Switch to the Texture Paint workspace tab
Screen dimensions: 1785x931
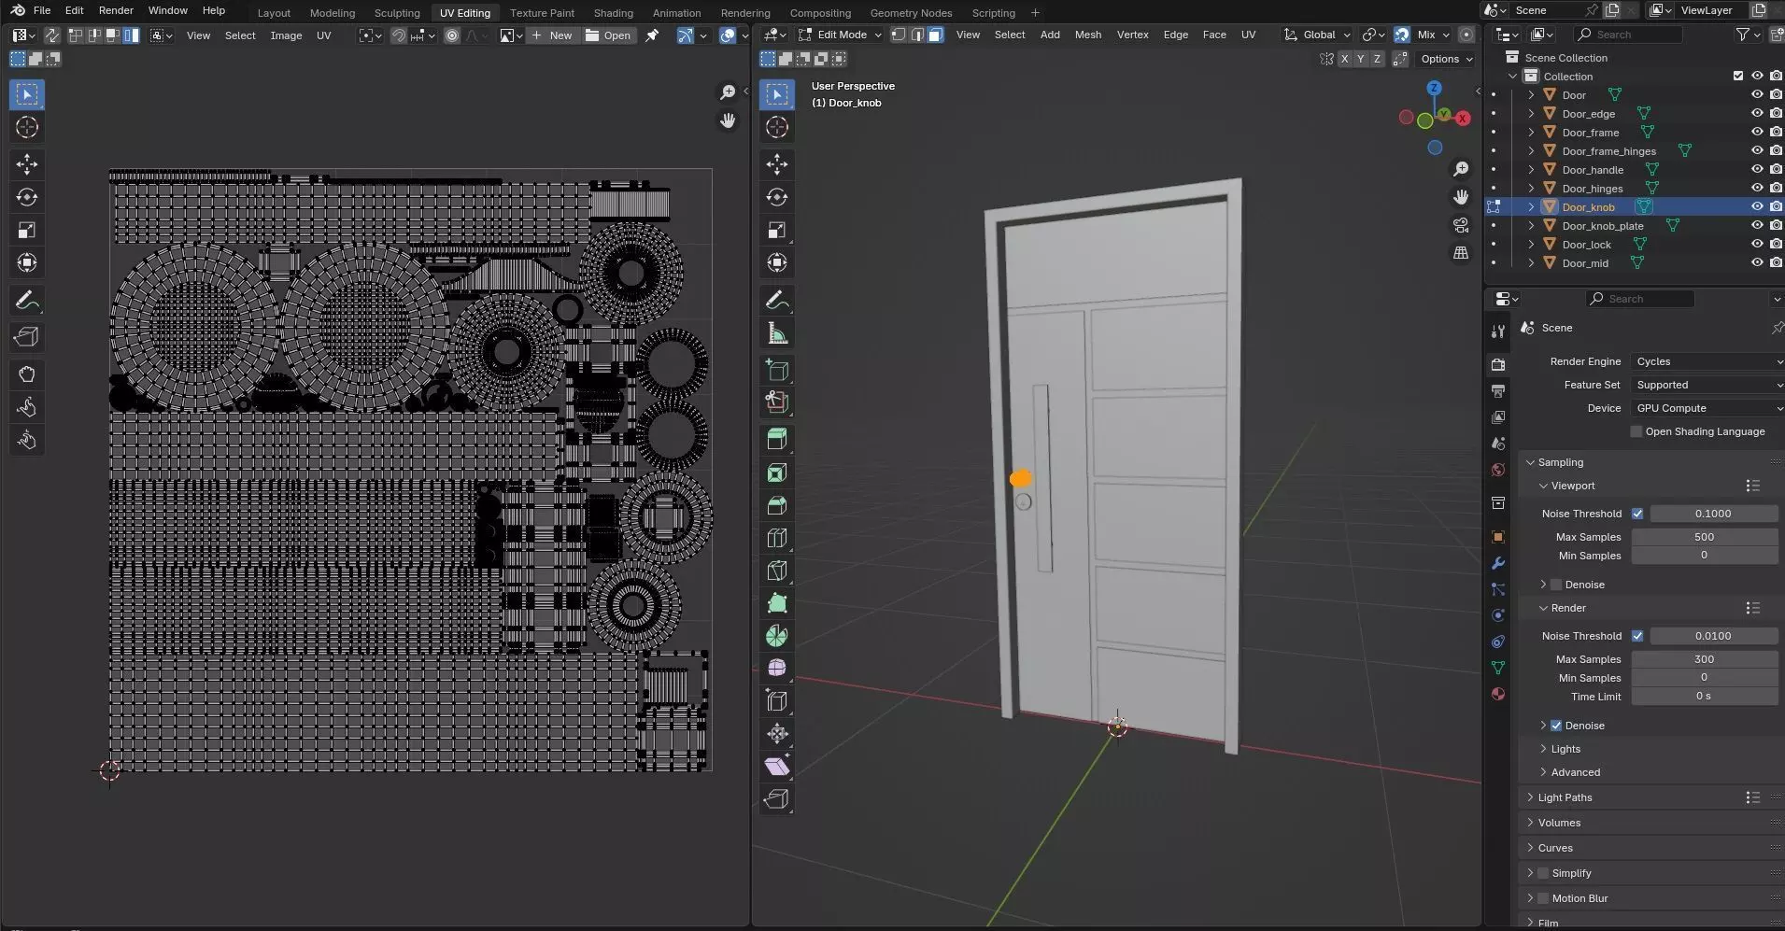click(x=542, y=13)
